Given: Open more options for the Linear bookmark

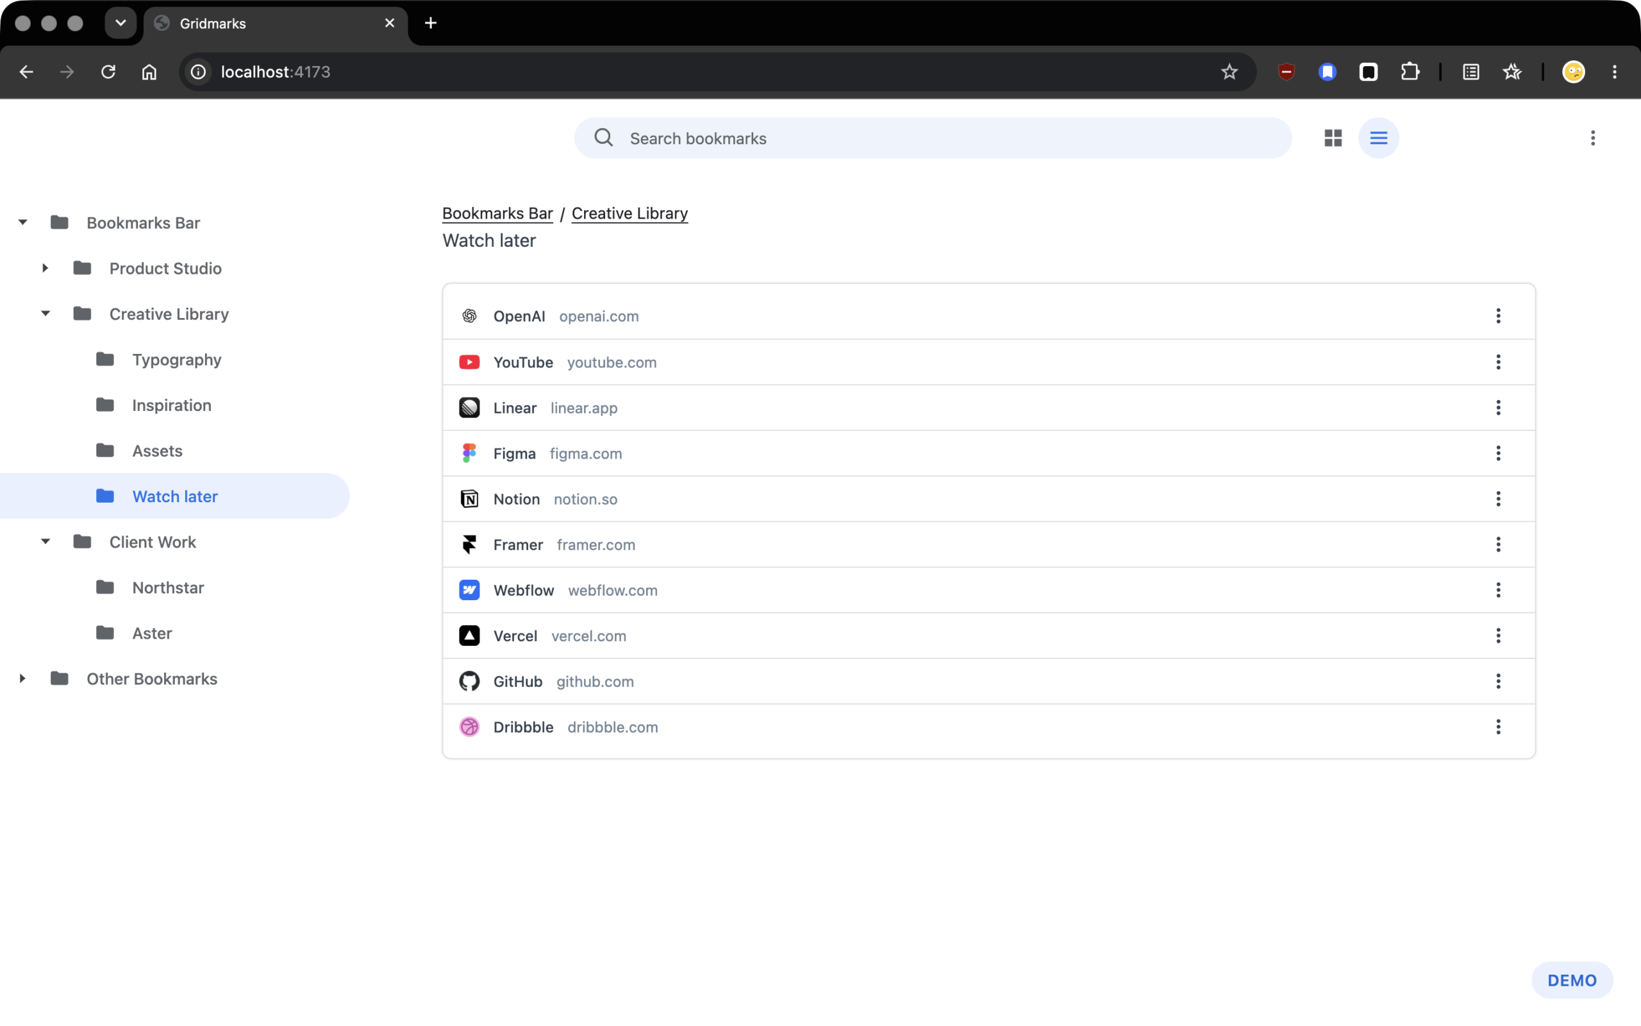Looking at the screenshot, I should point(1498,408).
